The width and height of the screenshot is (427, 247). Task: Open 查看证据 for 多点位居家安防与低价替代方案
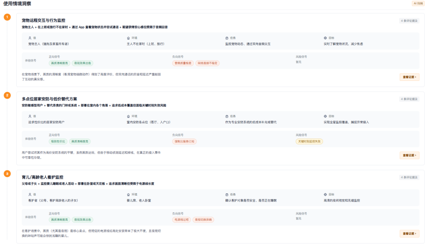tap(409, 155)
